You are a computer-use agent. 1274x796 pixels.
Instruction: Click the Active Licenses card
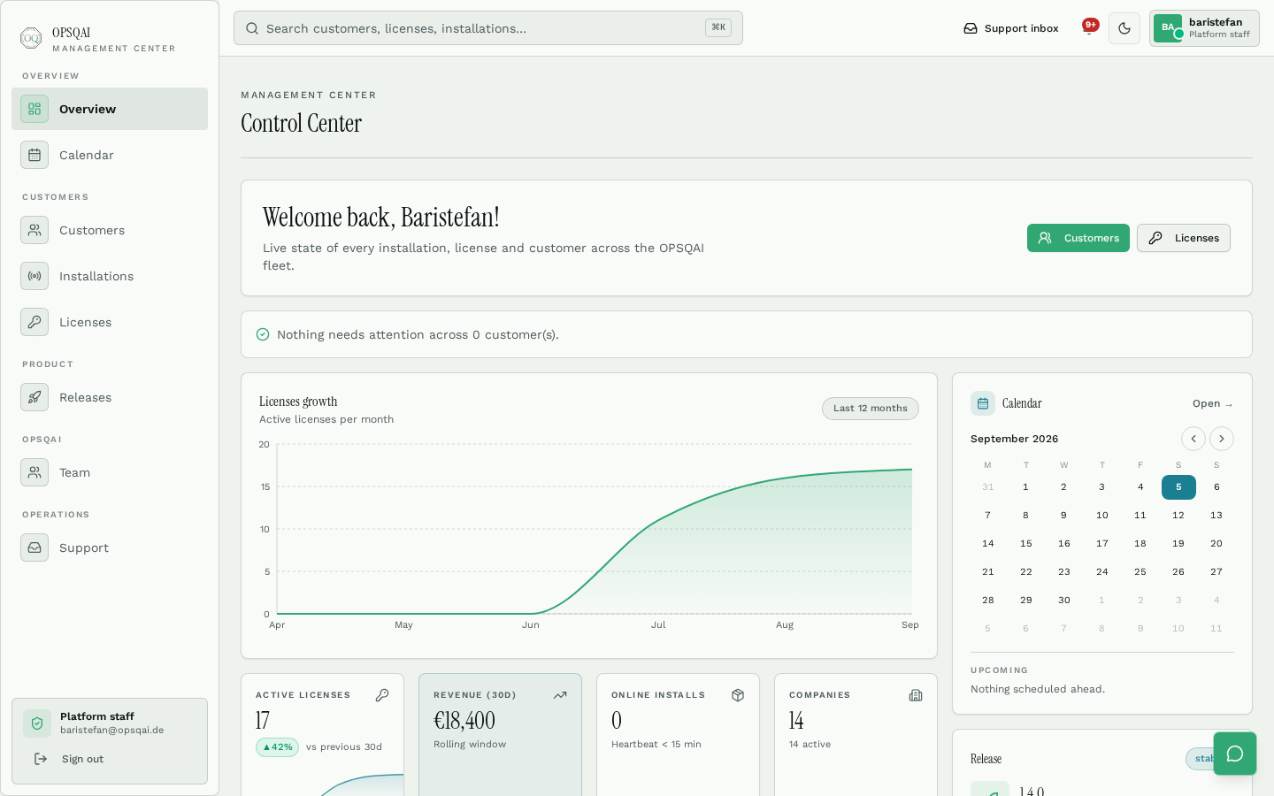click(322, 735)
